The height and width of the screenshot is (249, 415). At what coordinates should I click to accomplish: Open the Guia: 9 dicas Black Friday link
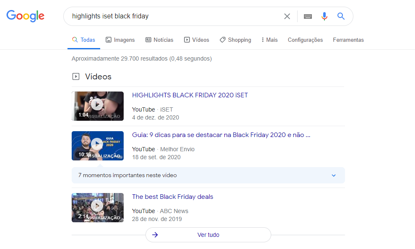(221, 135)
